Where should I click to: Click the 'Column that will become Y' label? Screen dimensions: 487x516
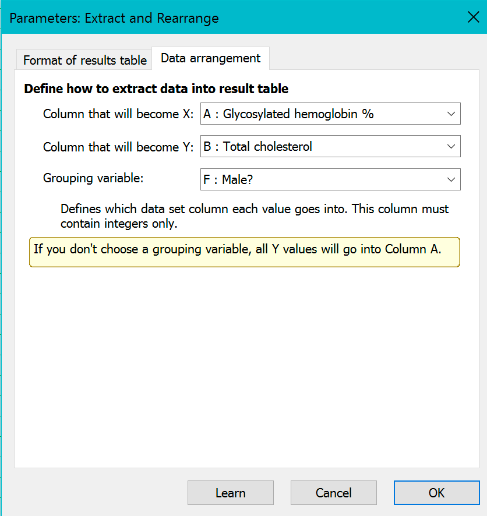(118, 147)
